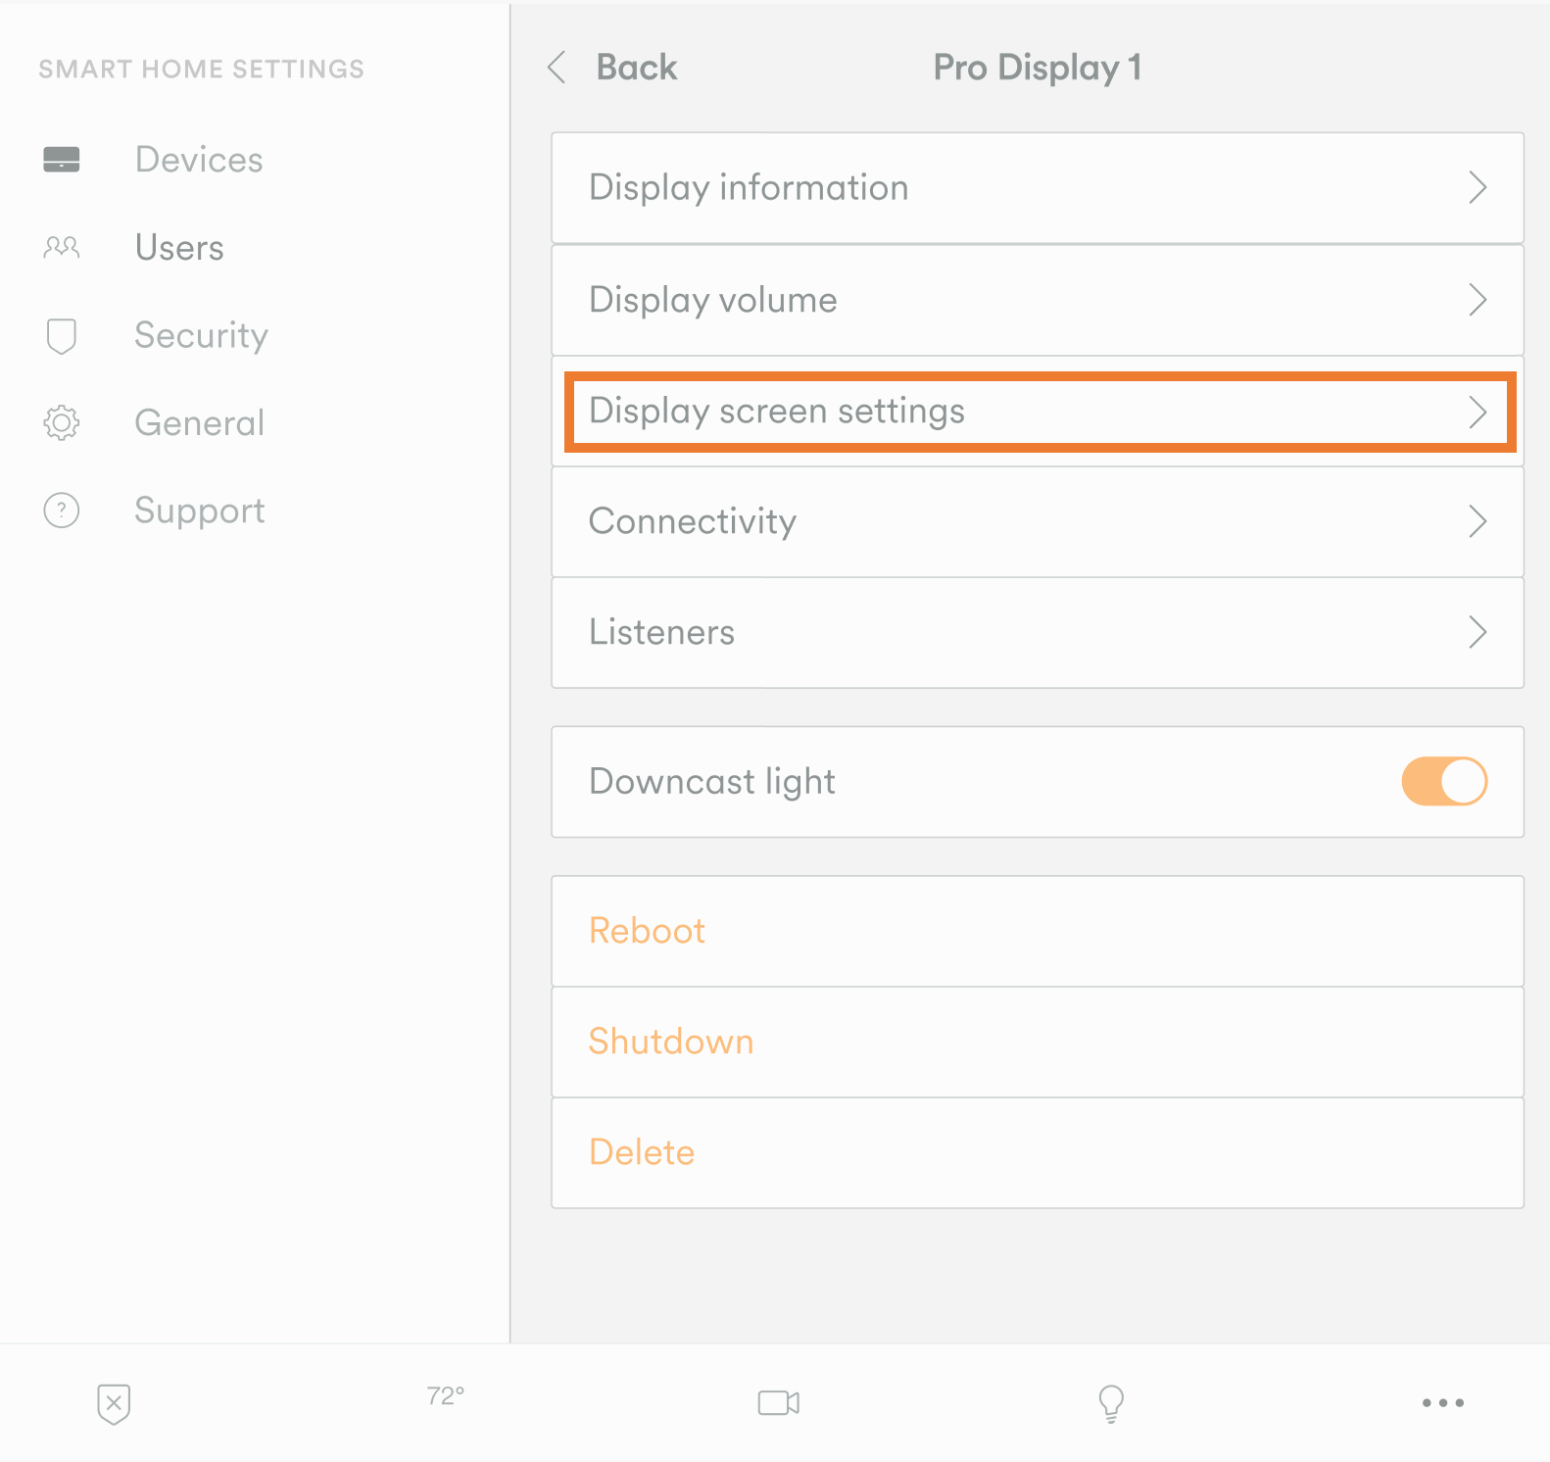This screenshot has width=1550, height=1462.
Task: Open the three-dot more menu
Action: point(1442,1403)
